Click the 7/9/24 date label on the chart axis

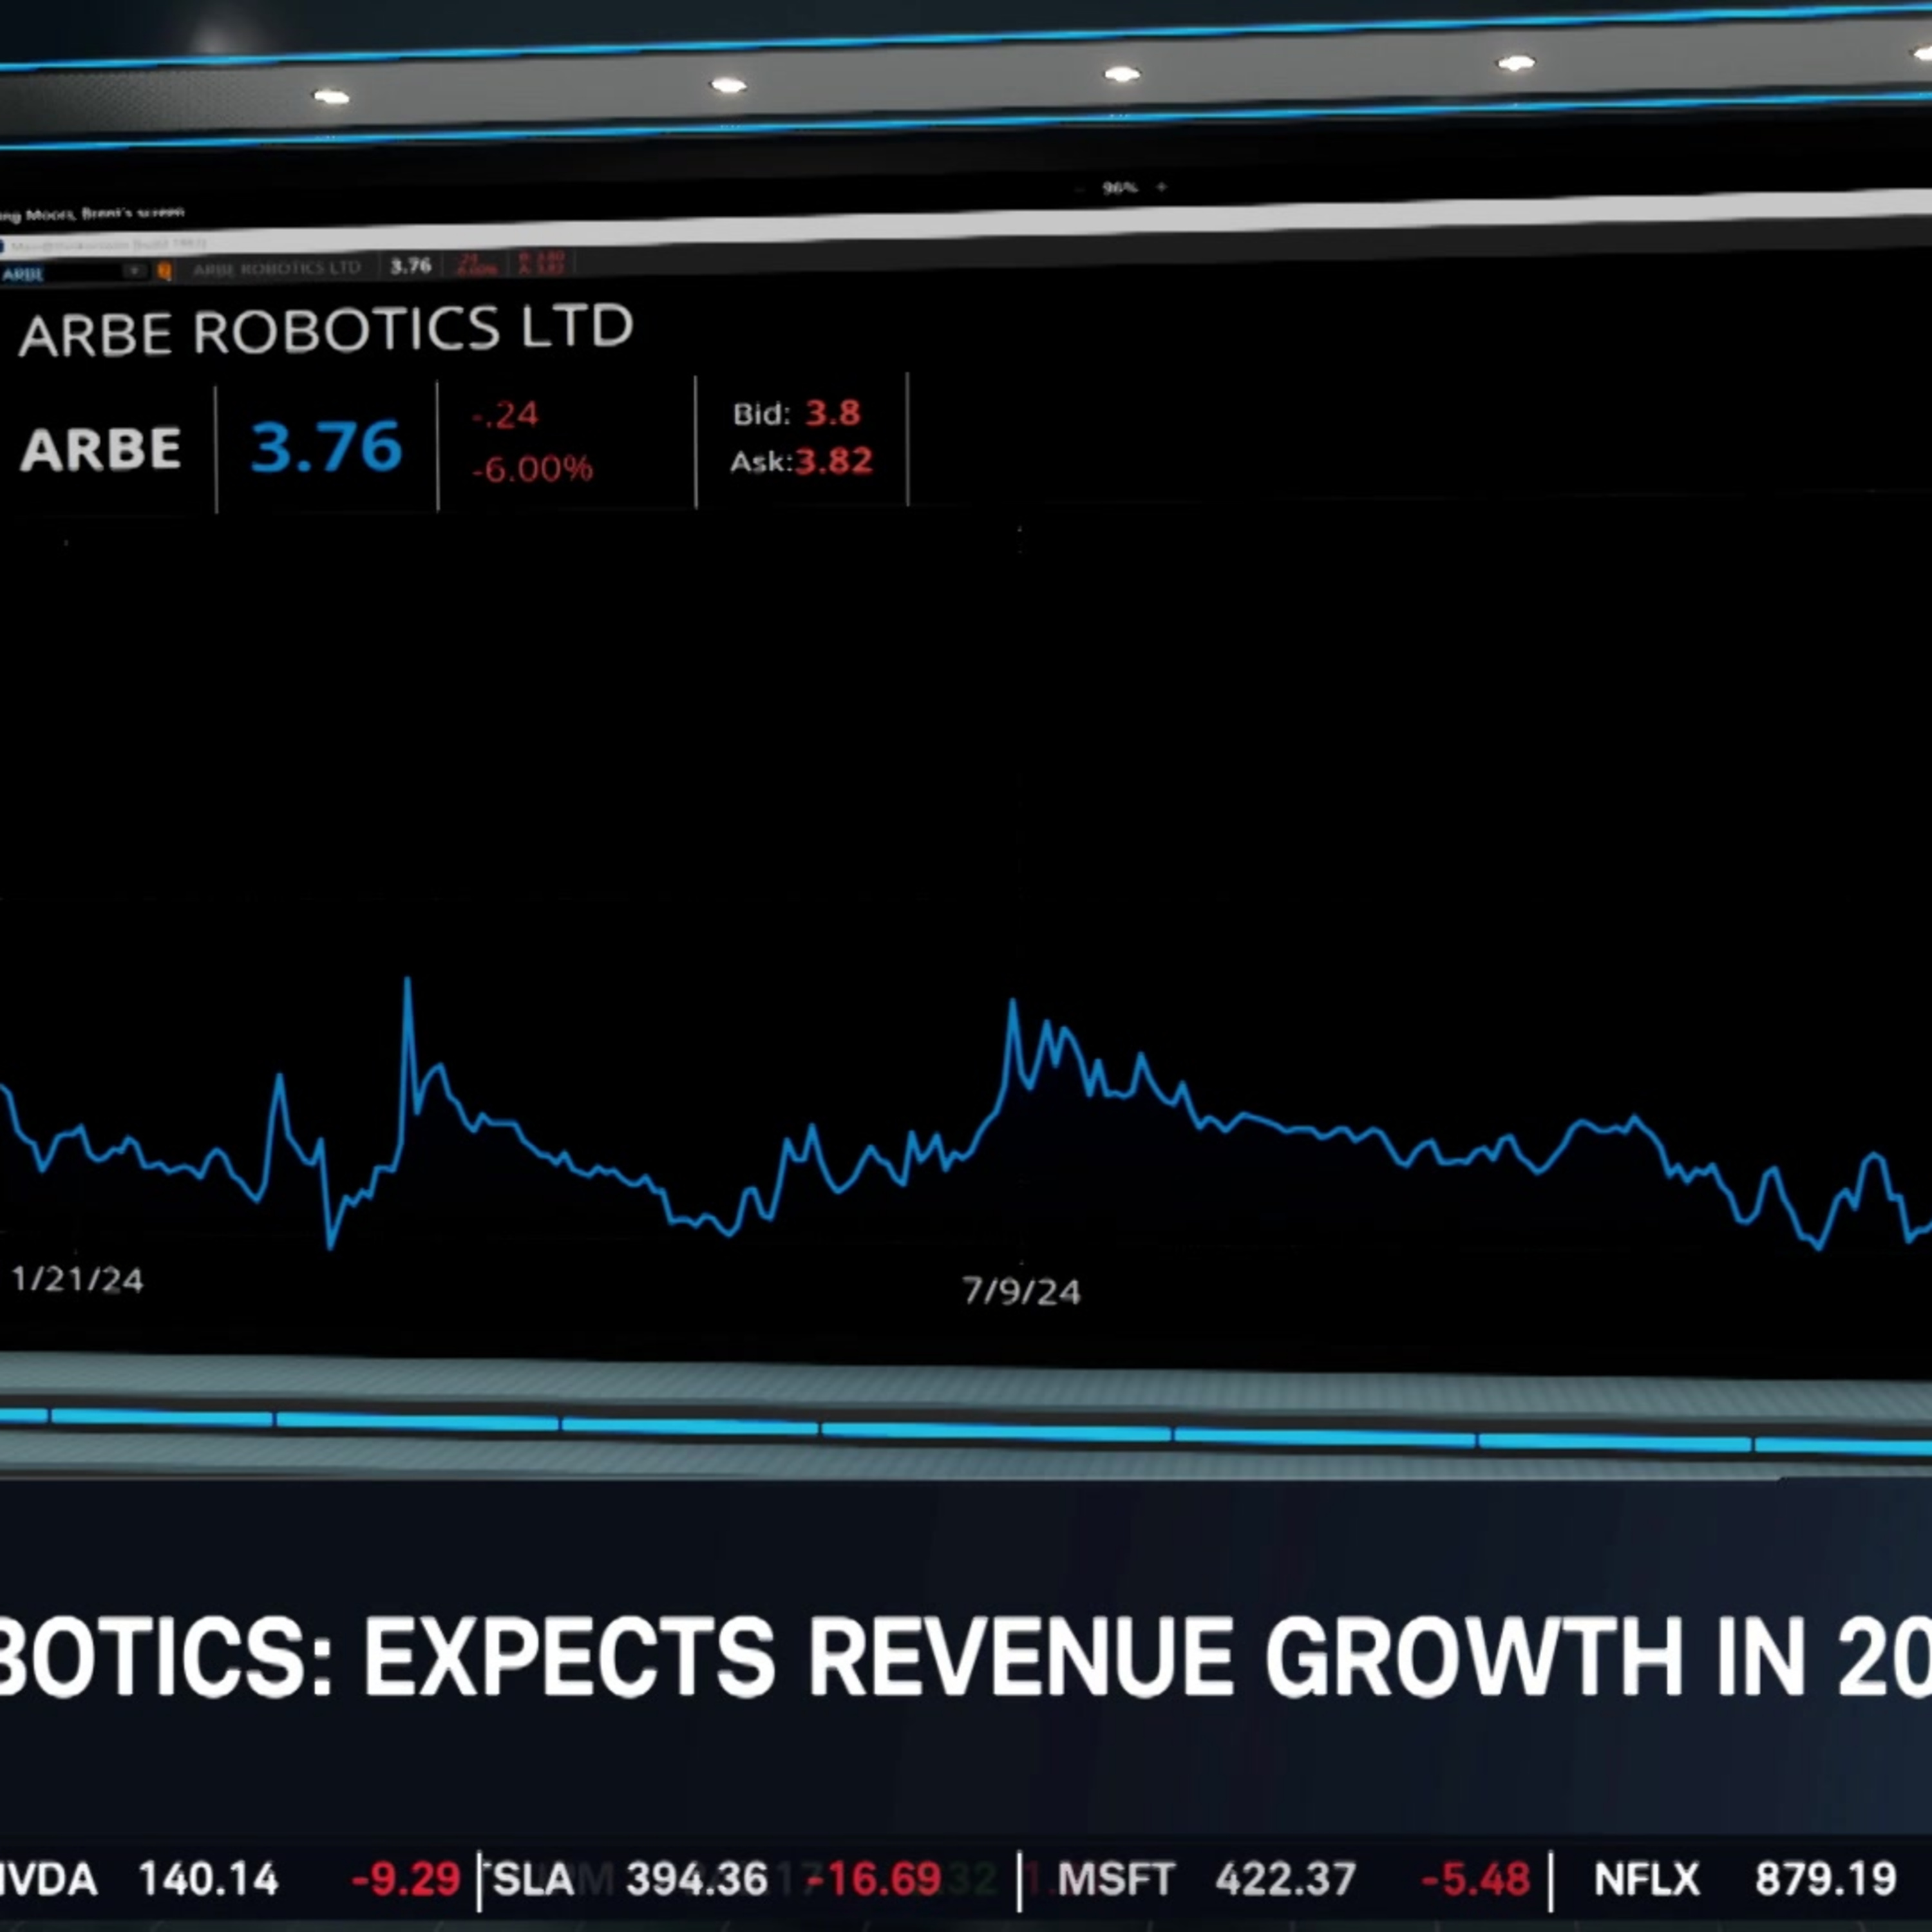(x=1021, y=1292)
